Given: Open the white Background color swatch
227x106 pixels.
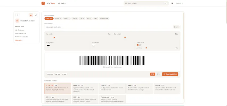Looking at the screenshot, I should point(94,46).
